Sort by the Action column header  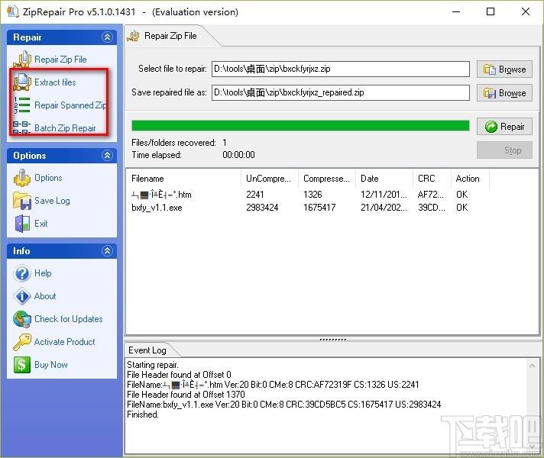470,179
